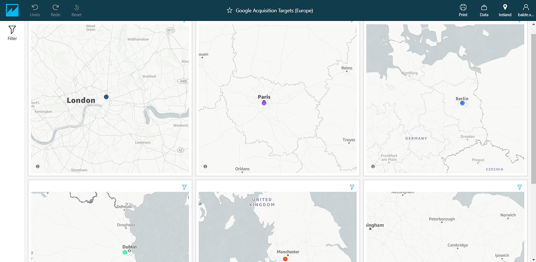Click the 'Troyes' label on the Paris map
The width and height of the screenshot is (536, 262).
pos(349,140)
